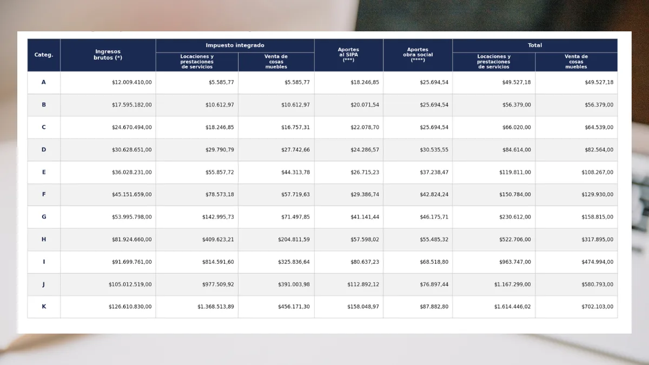Click the Aportes al SIPA header
This screenshot has width=649, height=365.
tap(349, 55)
